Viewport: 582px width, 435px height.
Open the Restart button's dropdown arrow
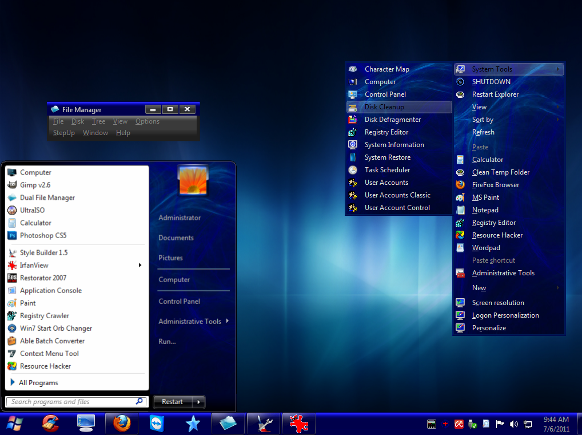point(200,402)
